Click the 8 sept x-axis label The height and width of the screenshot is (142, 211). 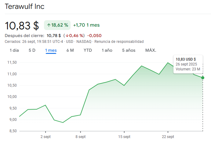tap(80, 136)
